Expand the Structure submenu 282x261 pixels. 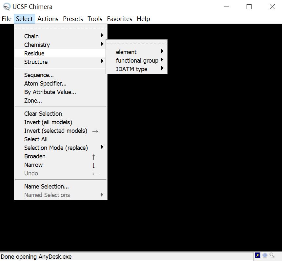point(61,62)
